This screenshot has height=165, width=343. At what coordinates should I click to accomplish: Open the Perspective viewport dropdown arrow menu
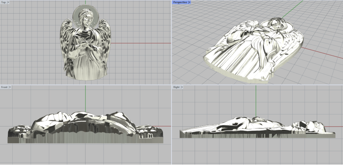click(x=190, y=2)
